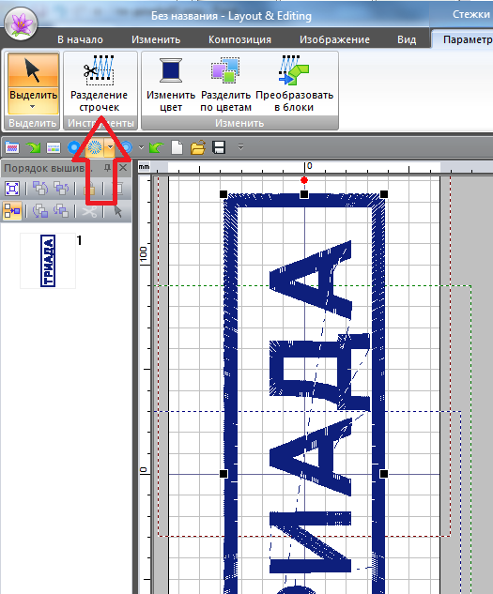Pin the Порядок вышивания panel
Screen dimensions: 493x594
tap(107, 167)
